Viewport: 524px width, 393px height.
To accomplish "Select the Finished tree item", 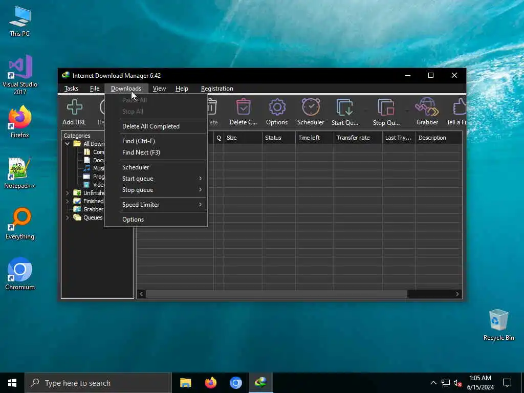I will [x=89, y=201].
